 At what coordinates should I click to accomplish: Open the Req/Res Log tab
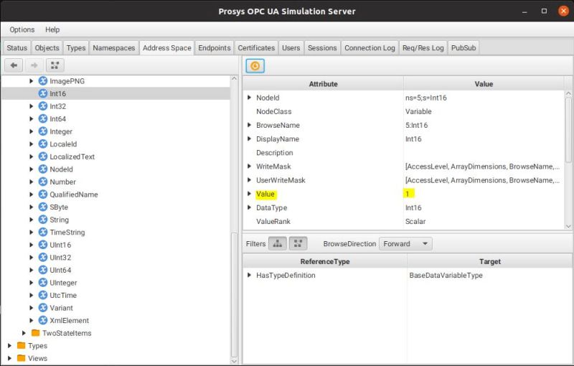click(423, 48)
